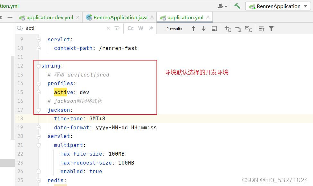Collapse the multipart block on line 21

pos(39,145)
